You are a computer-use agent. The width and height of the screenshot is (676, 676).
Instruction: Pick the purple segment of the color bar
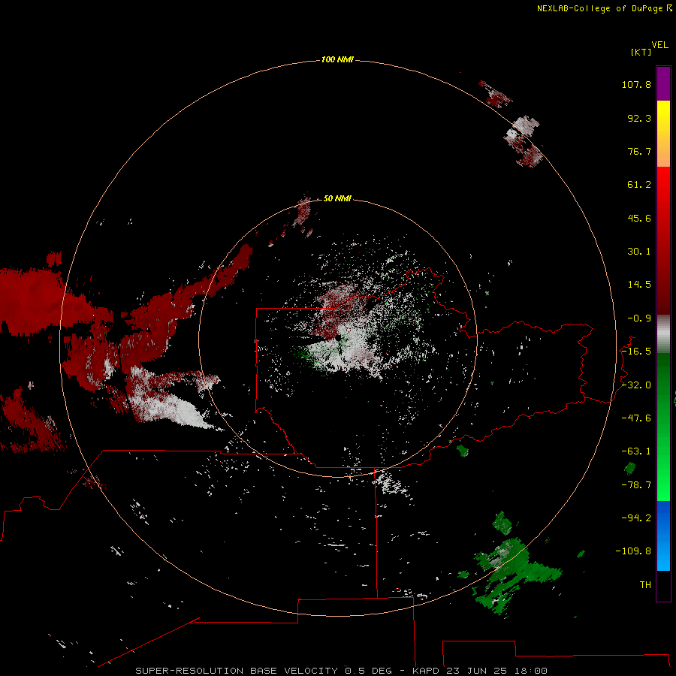pos(663,83)
